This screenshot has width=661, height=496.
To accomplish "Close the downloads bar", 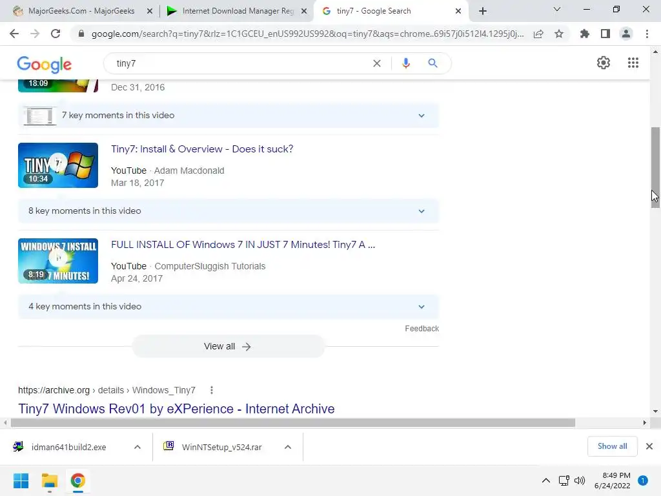I will point(649,446).
